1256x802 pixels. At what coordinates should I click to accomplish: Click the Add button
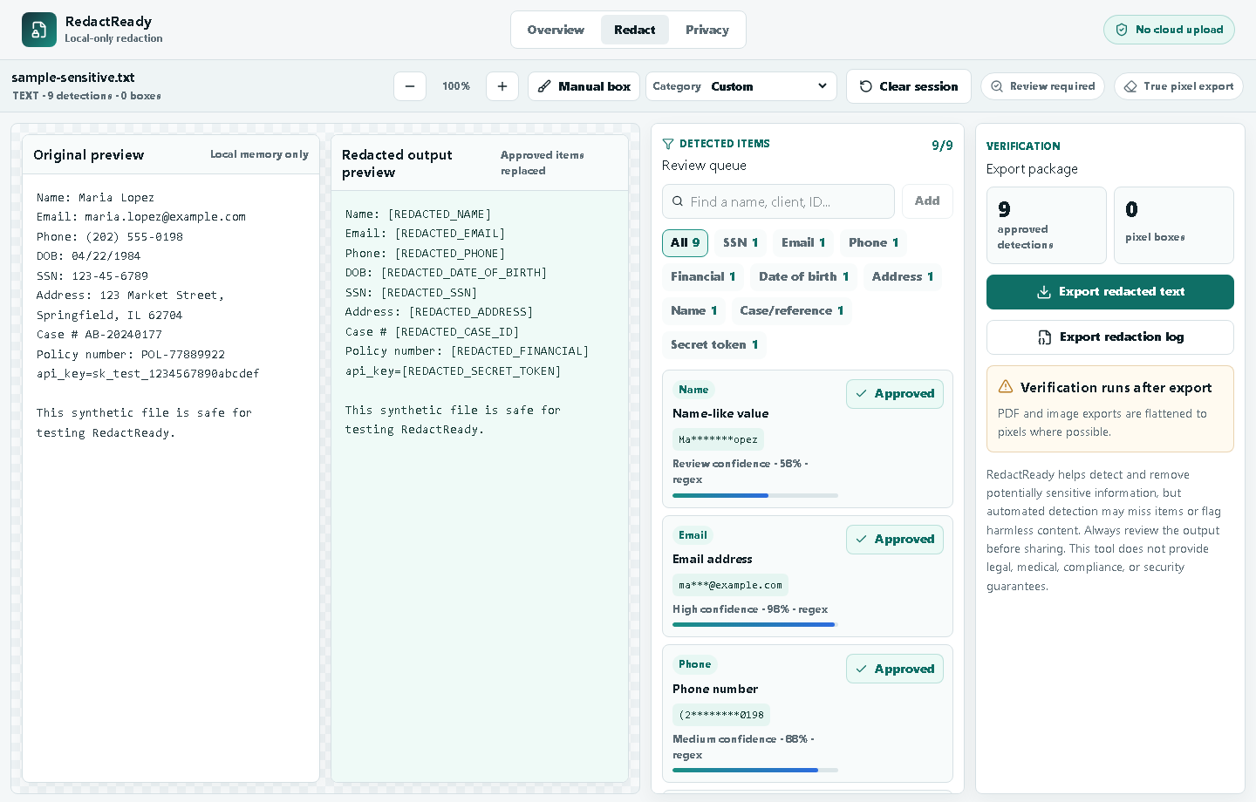point(927,201)
